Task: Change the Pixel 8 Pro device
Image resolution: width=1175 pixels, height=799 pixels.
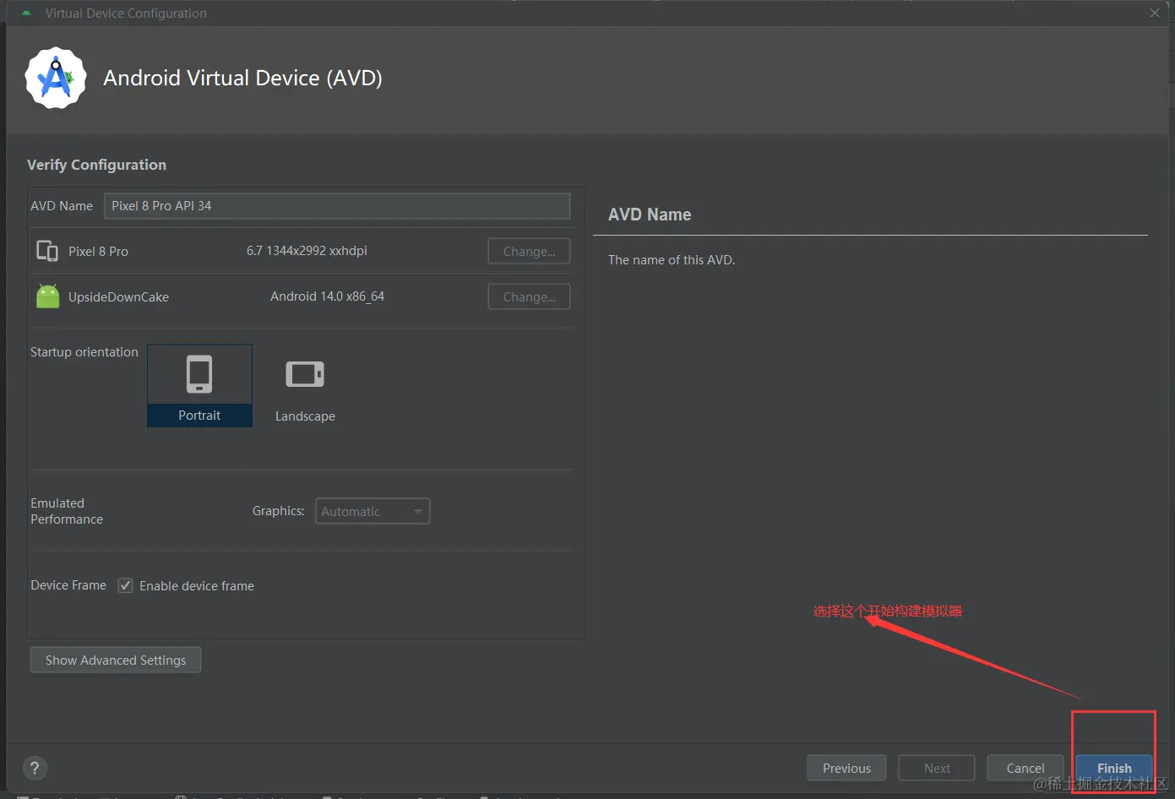Action: point(529,251)
